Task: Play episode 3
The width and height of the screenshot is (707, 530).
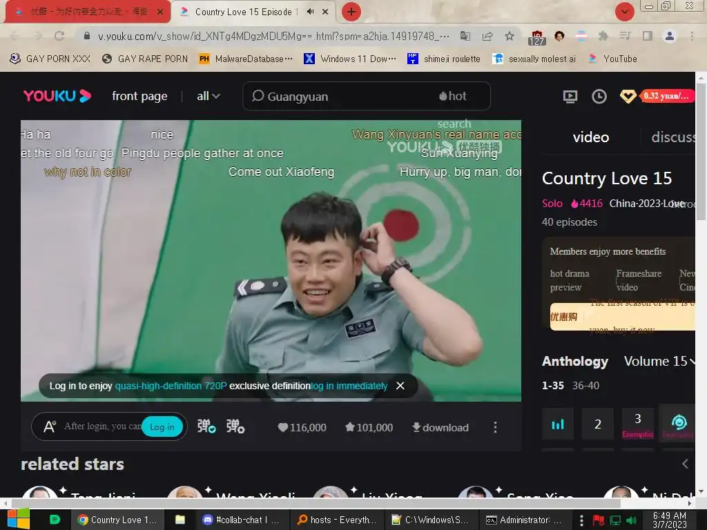Action: click(637, 424)
